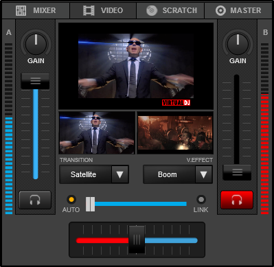Switch to the SCRATCH tab
This screenshot has height=267, width=274.
tap(170, 10)
